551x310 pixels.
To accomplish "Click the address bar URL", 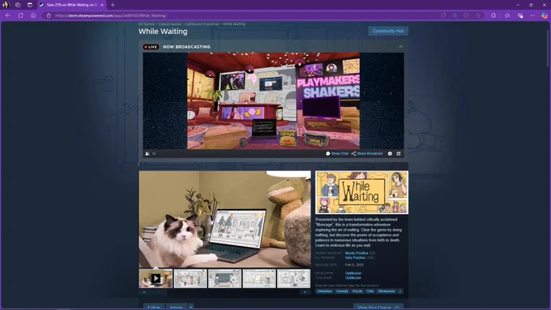I will (111, 15).
